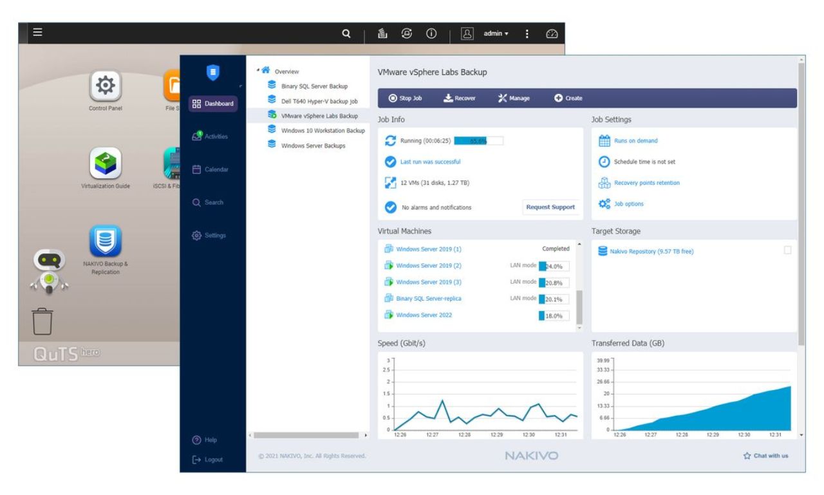Open Help in NAKIVO sidebar
Image resolution: width=824 pixels, height=495 pixels.
pyautogui.click(x=205, y=440)
